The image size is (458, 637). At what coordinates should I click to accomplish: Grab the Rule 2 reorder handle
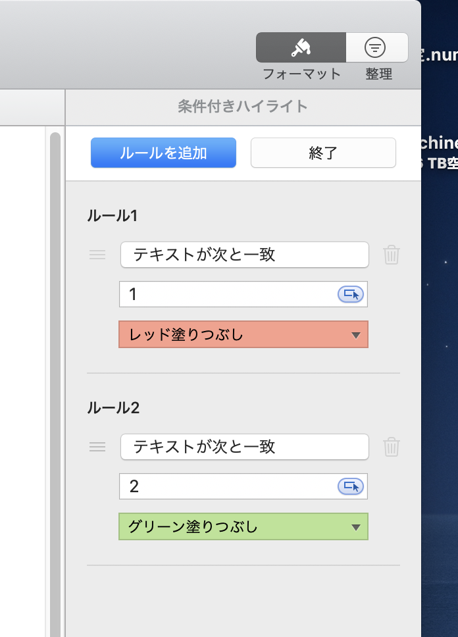tap(97, 447)
